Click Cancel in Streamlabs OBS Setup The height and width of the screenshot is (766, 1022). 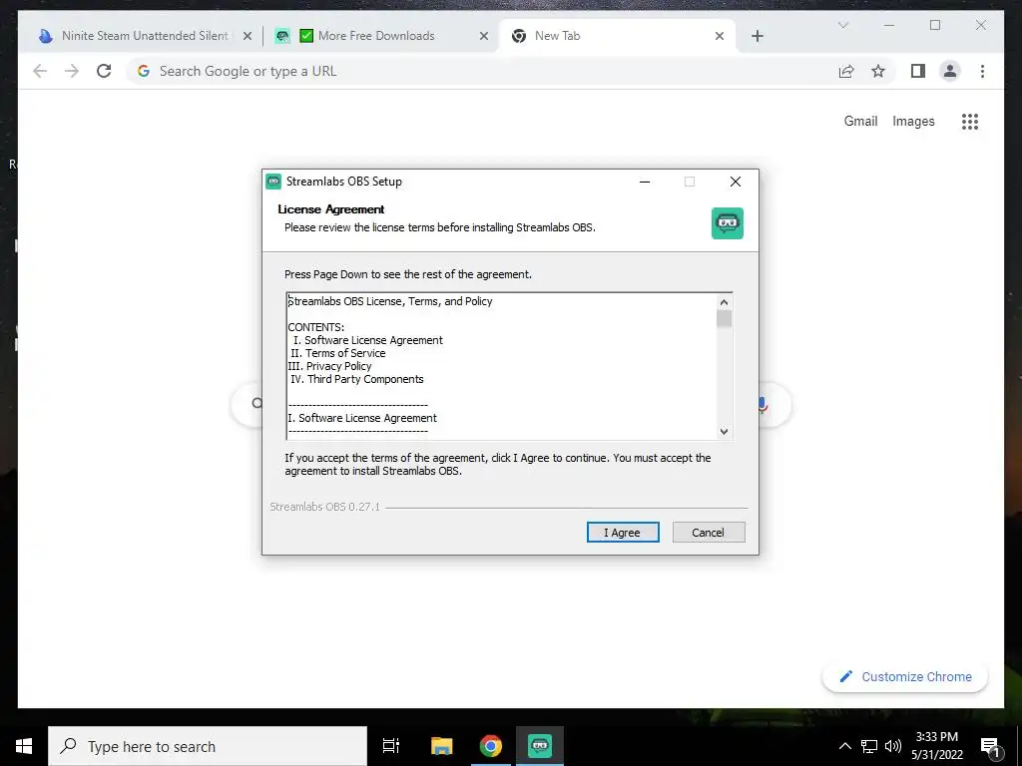tap(708, 533)
